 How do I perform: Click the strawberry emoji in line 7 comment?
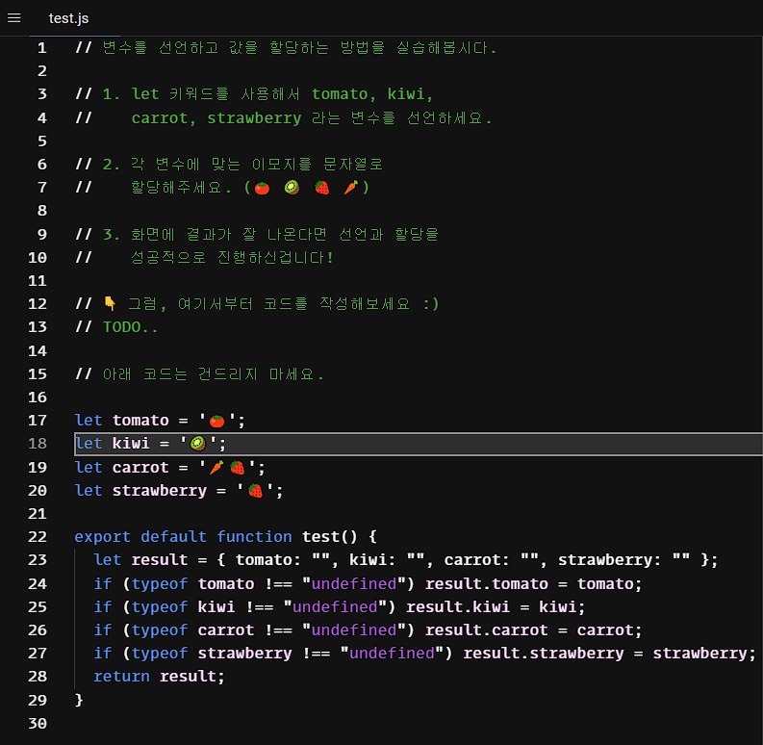[321, 188]
